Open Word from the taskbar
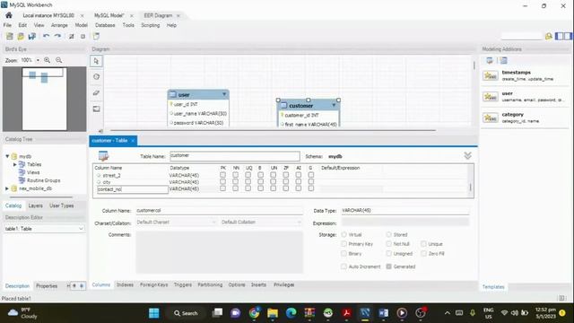 383,313
